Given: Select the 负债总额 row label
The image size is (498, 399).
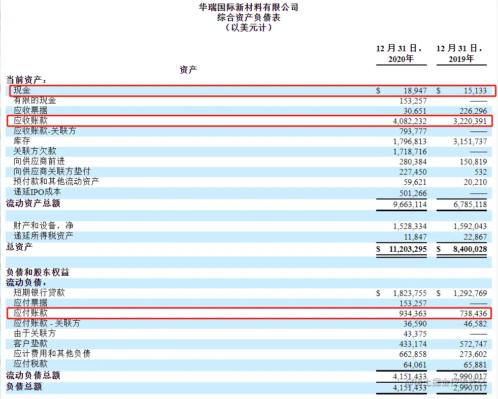Looking at the screenshot, I should pos(24,387).
